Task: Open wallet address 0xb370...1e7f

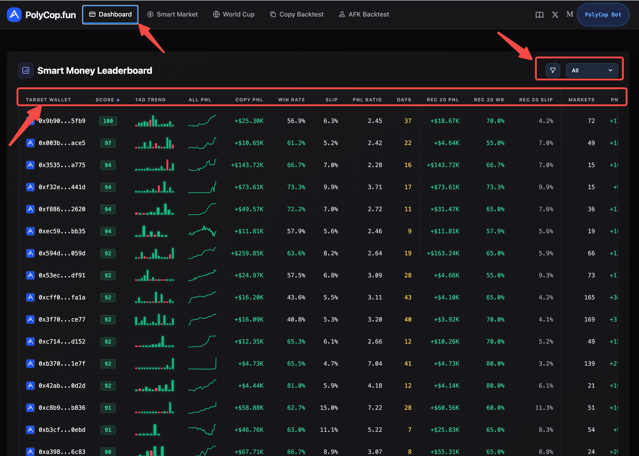Action: pyautogui.click(x=62, y=364)
